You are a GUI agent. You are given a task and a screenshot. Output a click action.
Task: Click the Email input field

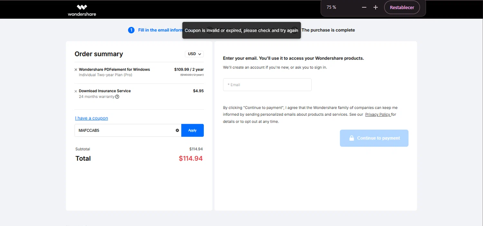[x=267, y=85]
